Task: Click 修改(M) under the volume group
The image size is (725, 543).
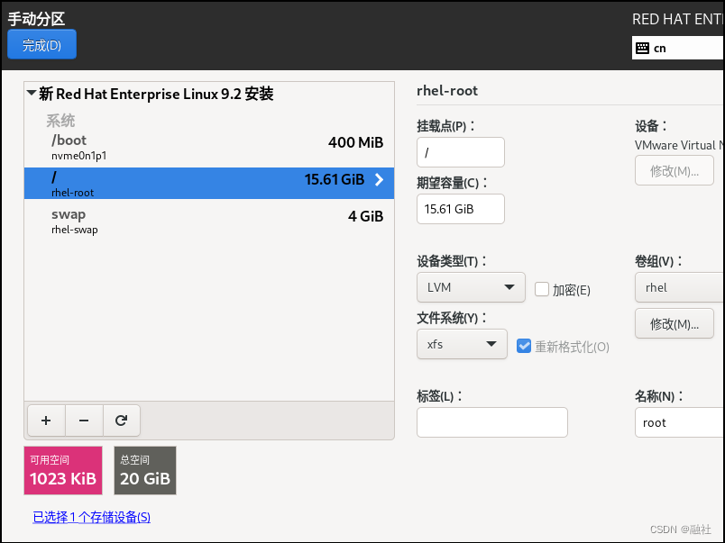Action: (x=674, y=323)
